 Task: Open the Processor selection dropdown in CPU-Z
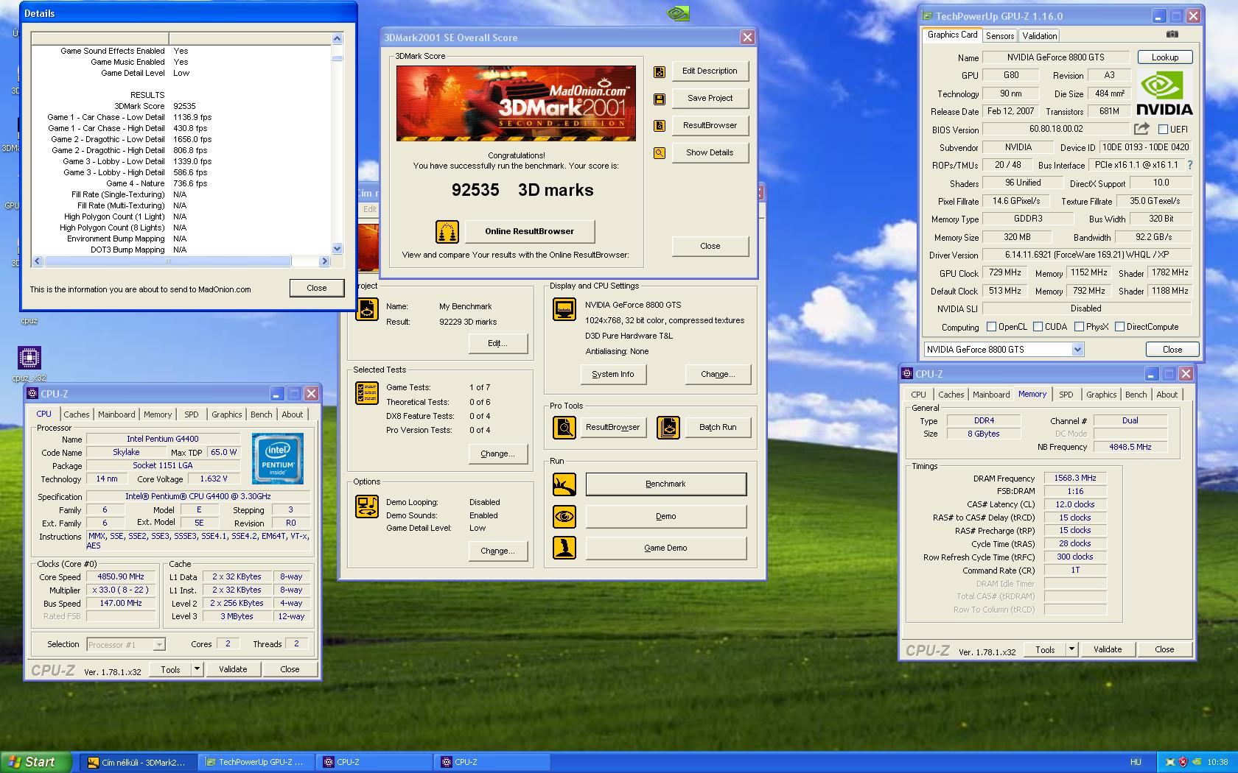(158, 645)
